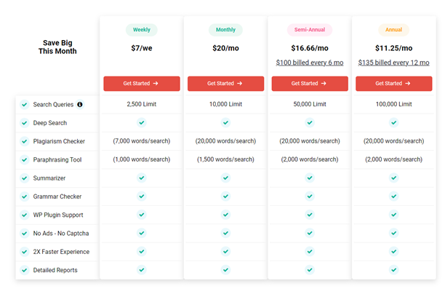Click Get Started under the $11.25/mo plan

coord(394,84)
